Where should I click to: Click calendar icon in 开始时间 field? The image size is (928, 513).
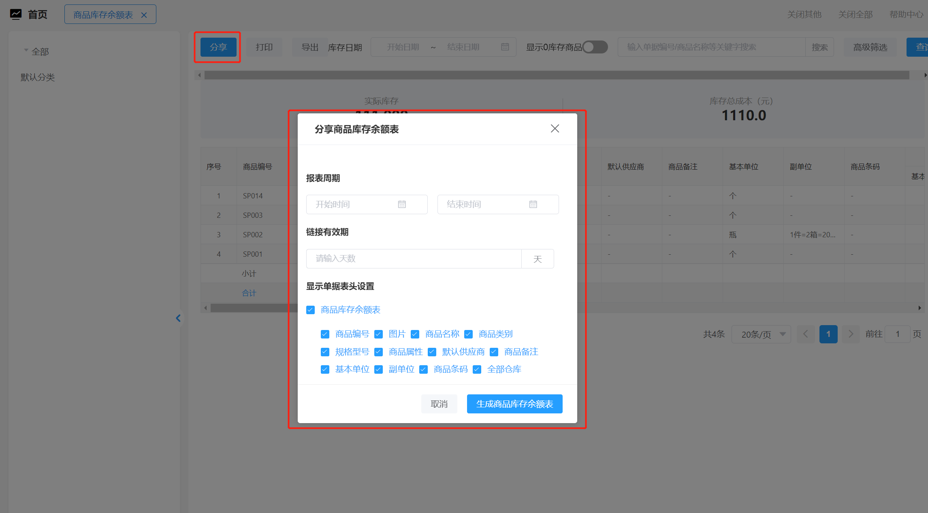pos(401,204)
